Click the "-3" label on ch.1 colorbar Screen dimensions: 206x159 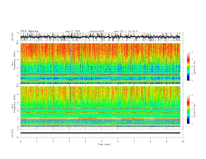point(192,52)
